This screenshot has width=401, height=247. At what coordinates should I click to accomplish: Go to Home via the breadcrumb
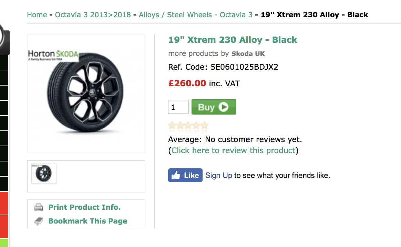37,15
